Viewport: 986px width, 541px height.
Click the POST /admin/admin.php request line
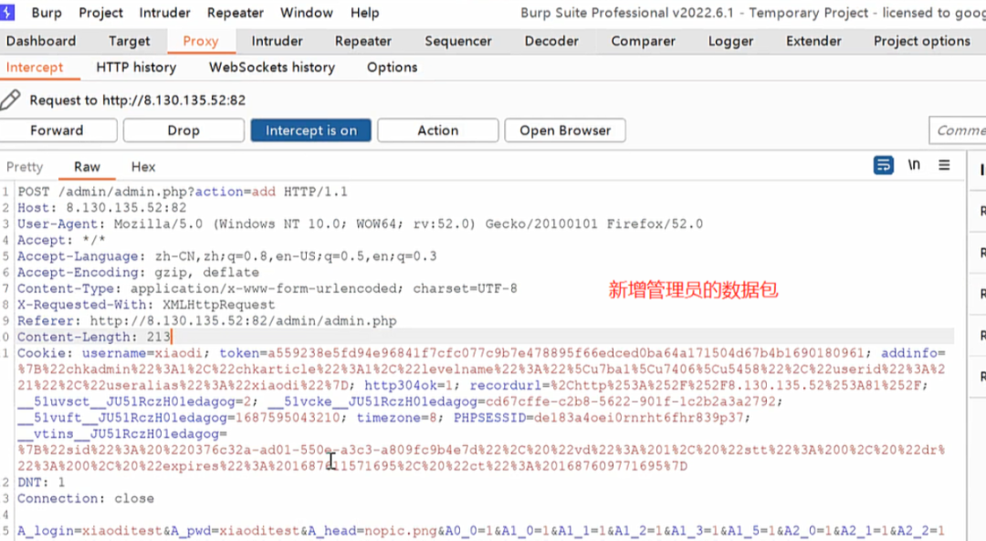pos(183,192)
